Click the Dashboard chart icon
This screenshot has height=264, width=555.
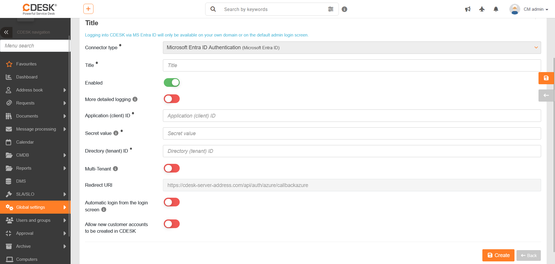coord(9,77)
